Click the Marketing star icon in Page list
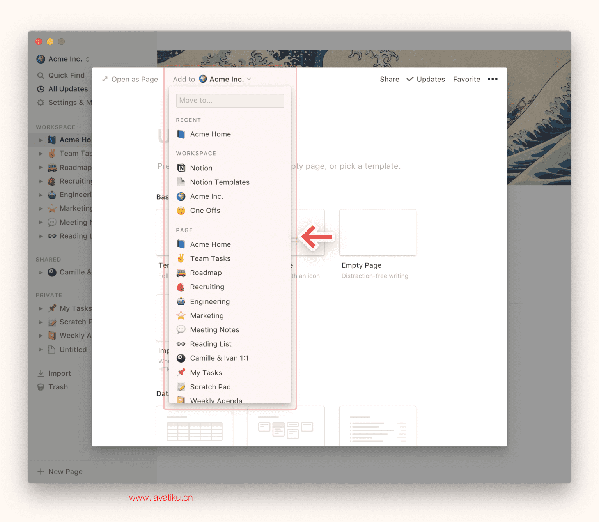599x522 pixels. 181,315
